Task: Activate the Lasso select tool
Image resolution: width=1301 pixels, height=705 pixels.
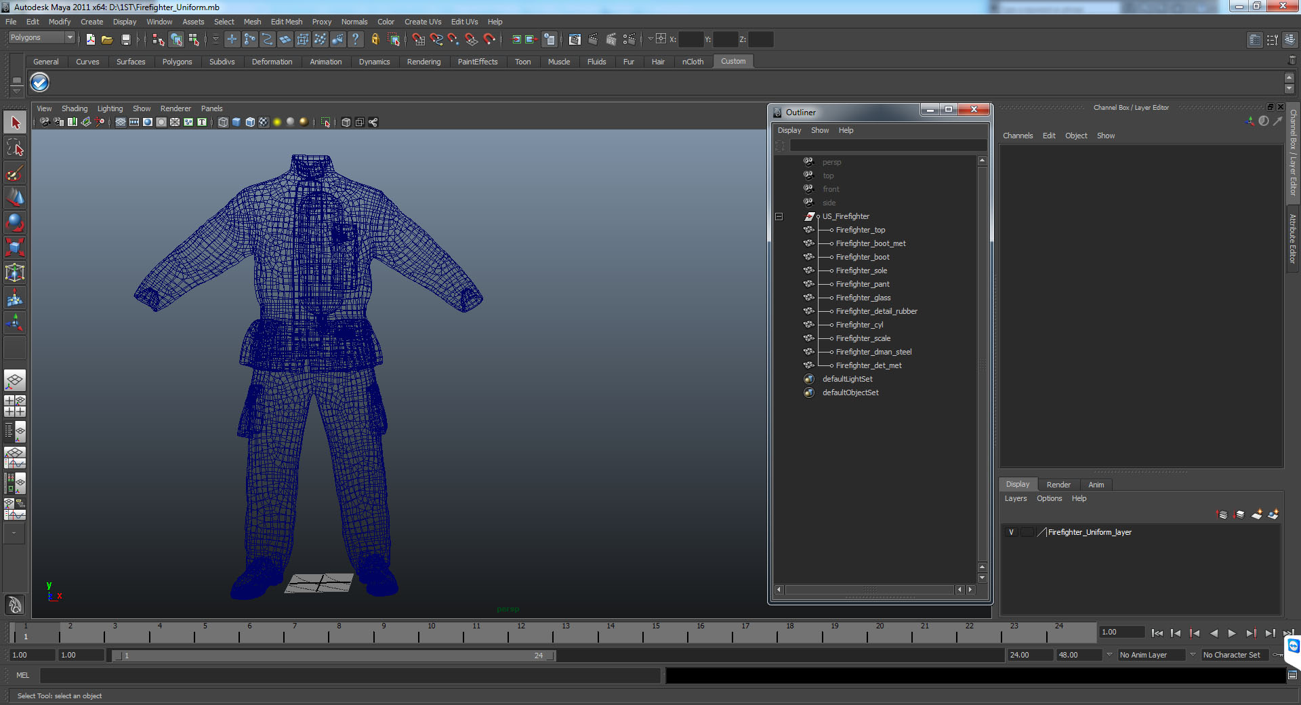Action: pos(15,148)
